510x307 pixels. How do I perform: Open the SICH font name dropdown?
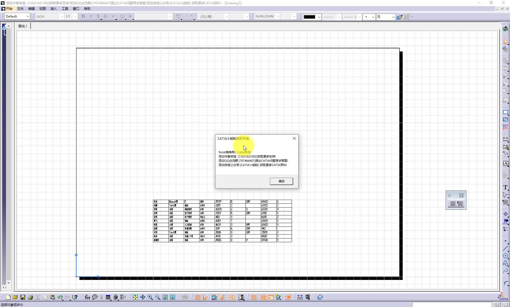tap(62, 16)
